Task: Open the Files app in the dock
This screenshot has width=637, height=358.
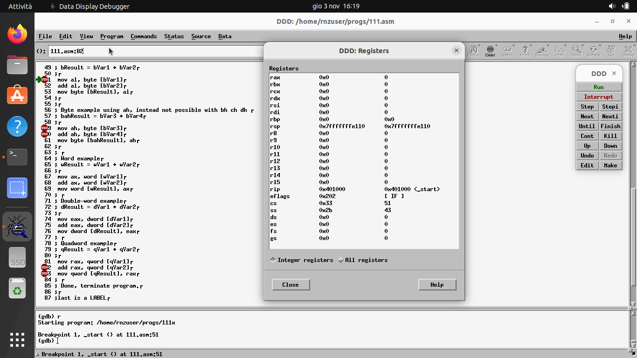Action: tap(17, 64)
